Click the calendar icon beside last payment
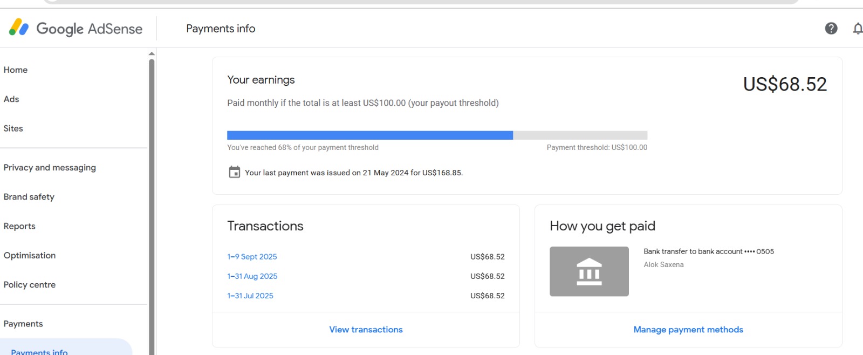Viewport: 863px width, 355px height. point(235,173)
